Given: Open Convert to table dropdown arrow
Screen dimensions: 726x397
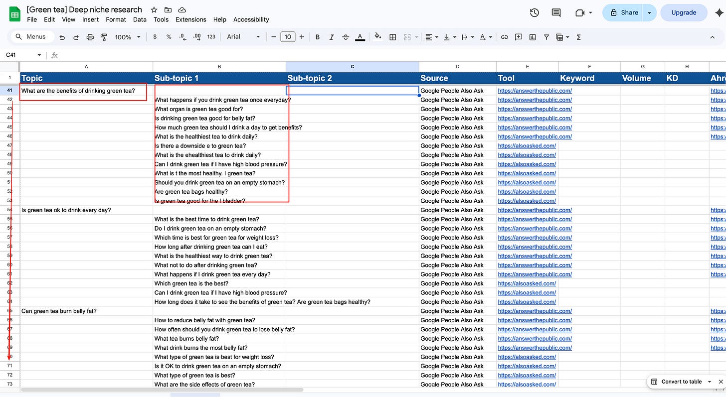Looking at the screenshot, I should tap(709, 382).
